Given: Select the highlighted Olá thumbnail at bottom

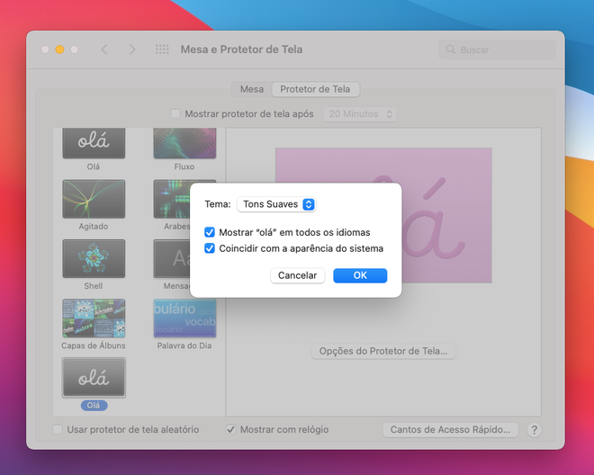Looking at the screenshot, I should 94,378.
